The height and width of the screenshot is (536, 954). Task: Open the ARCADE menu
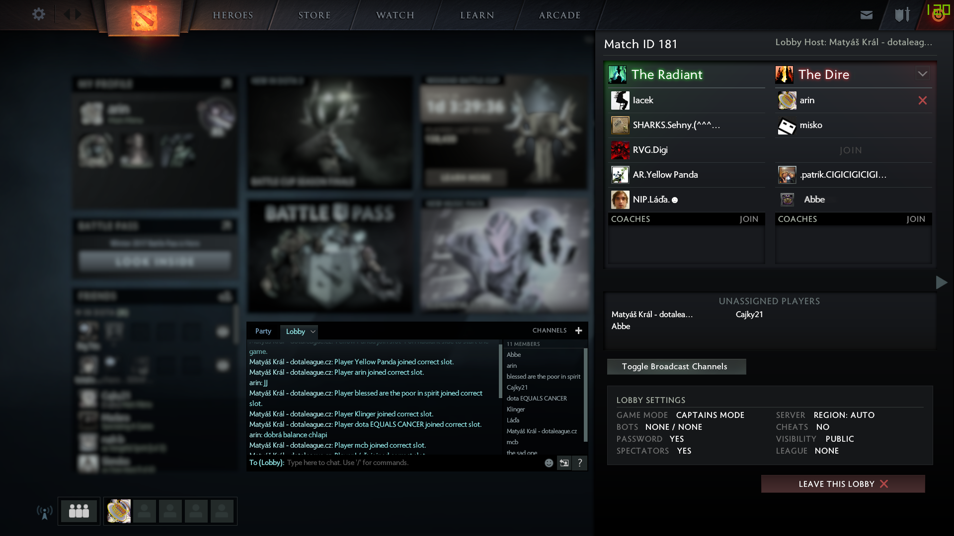(560, 15)
